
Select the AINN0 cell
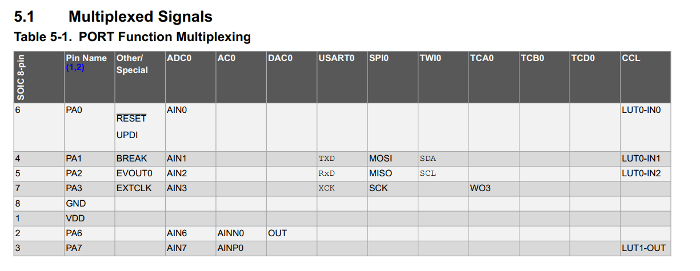230,233
